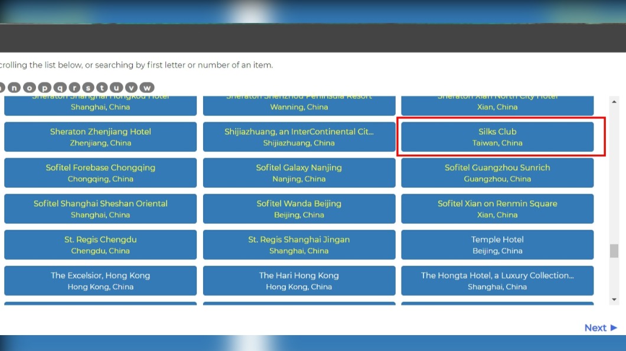Viewport: 626px width, 351px height.
Task: Choose The Excelsior, Hong Kong
Action: 100,280
